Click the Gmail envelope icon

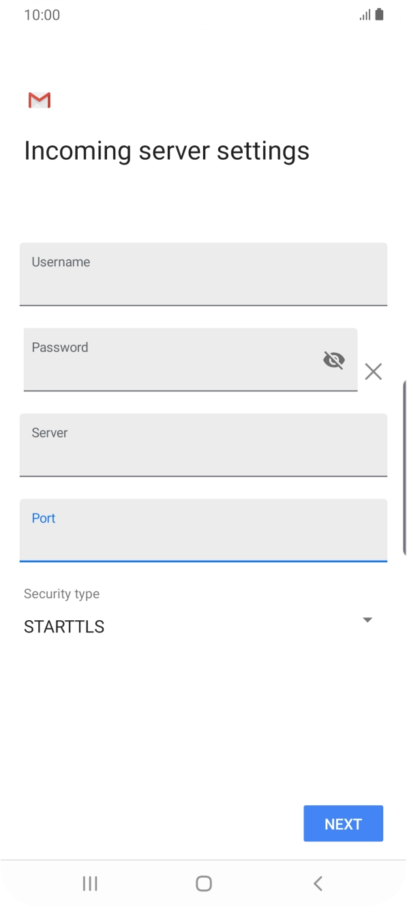point(39,100)
